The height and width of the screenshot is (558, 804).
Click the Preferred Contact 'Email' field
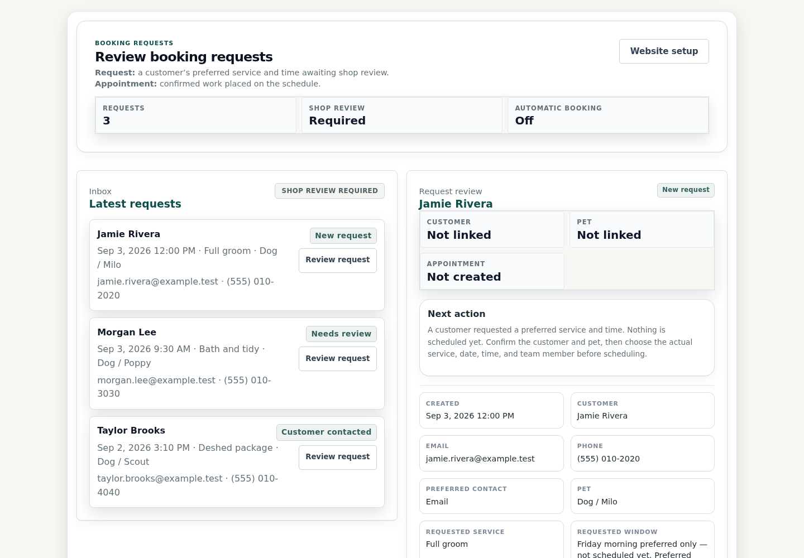491,496
